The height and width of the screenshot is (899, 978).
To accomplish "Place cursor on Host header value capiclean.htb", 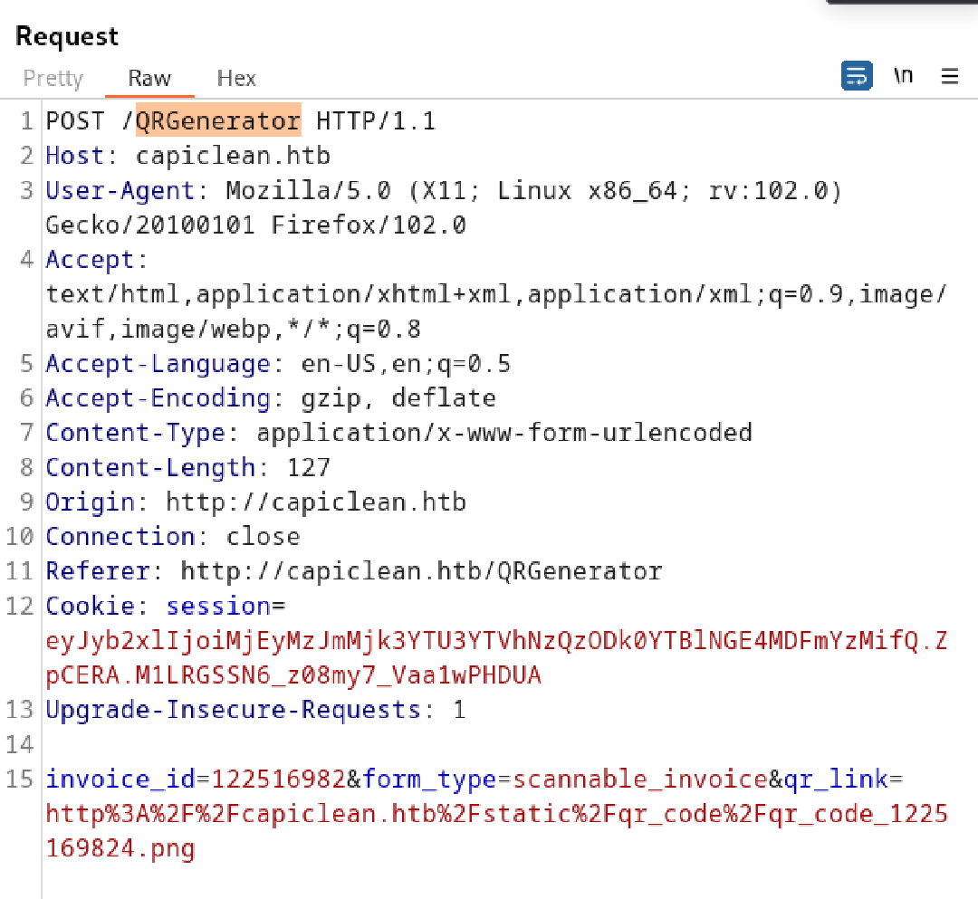I will (x=233, y=157).
